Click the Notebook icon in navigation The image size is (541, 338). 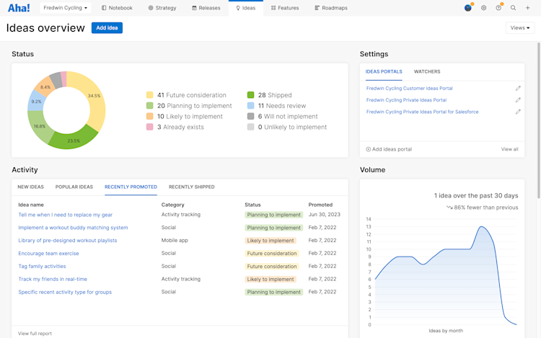104,8
